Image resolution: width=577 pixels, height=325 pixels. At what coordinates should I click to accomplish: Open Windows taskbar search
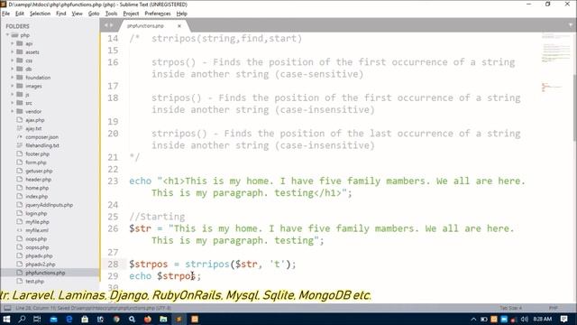(22, 319)
